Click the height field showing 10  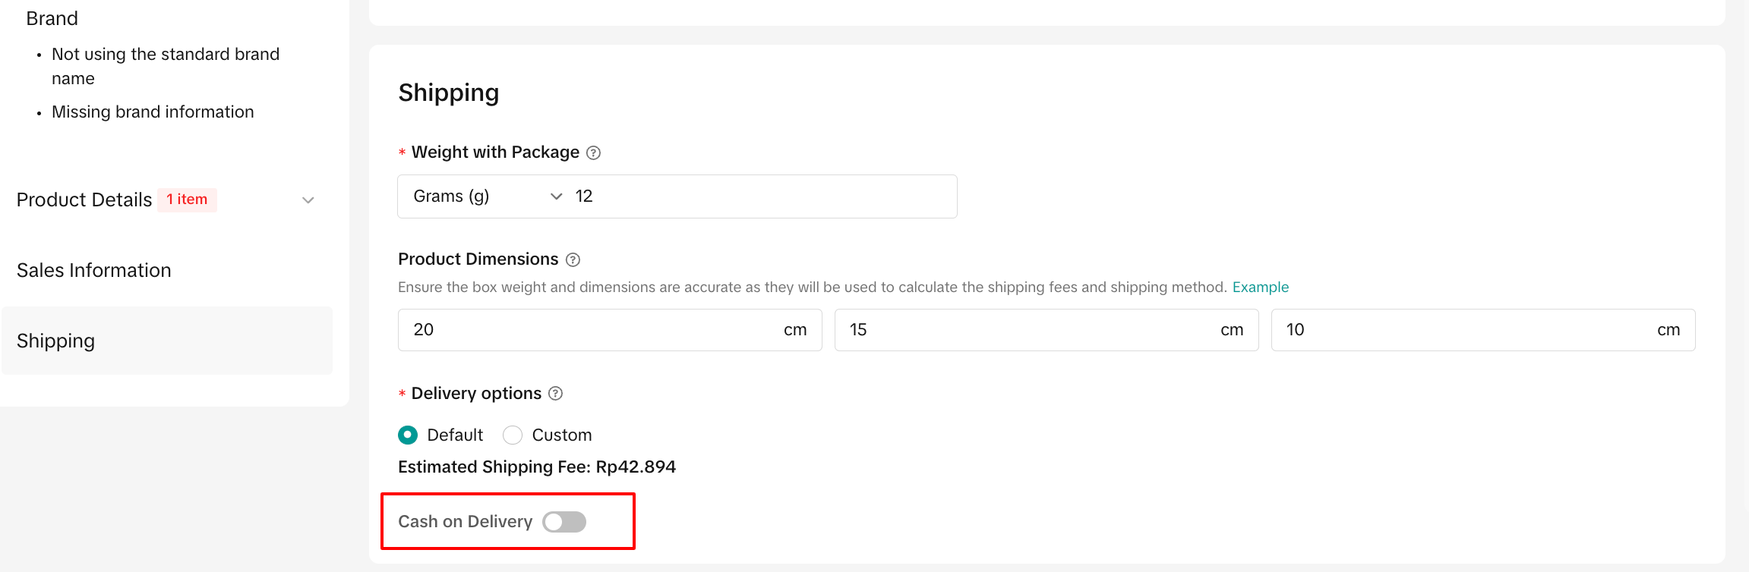tap(1466, 330)
